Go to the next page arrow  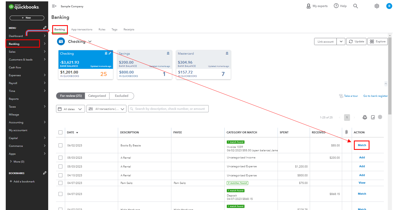click(354, 118)
